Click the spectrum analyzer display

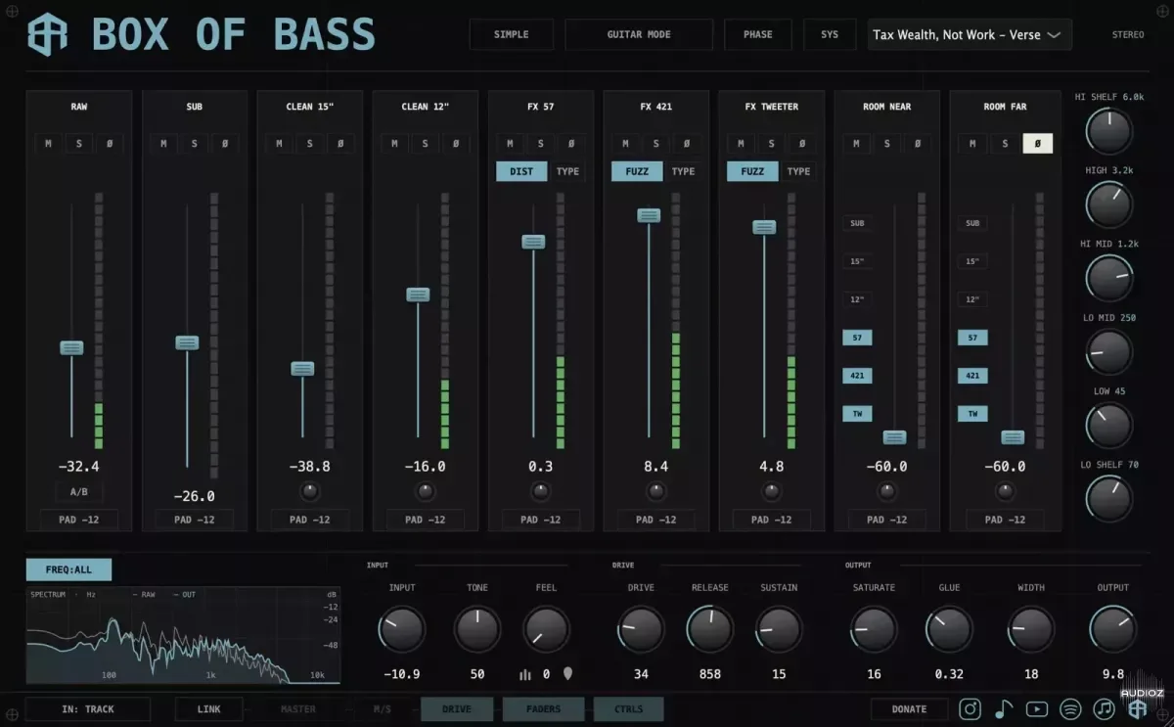pos(184,635)
